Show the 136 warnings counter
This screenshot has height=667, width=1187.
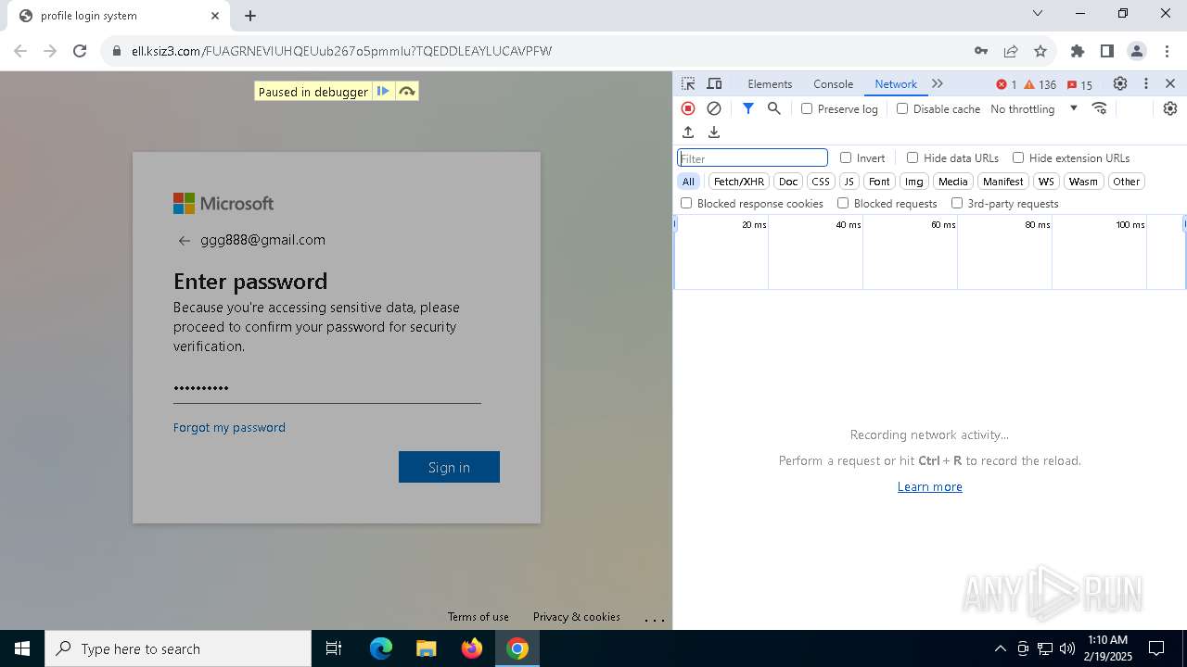coord(1040,84)
